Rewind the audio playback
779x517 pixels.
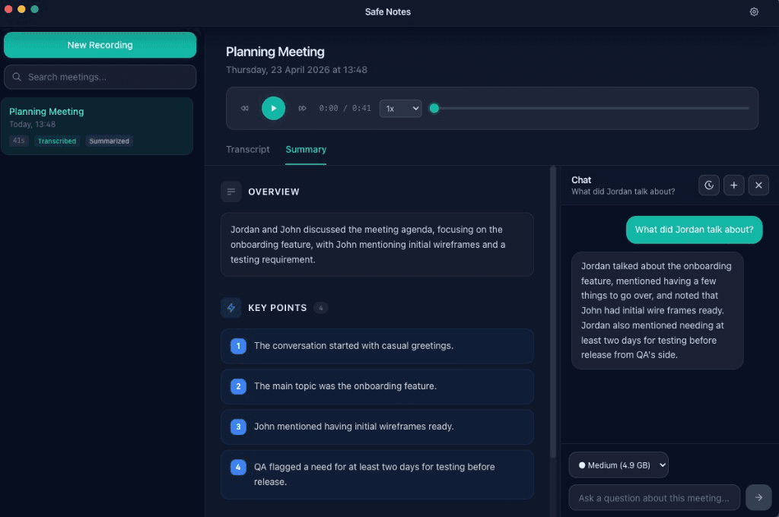coord(245,108)
